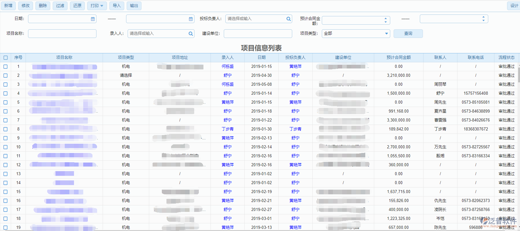Click the 还原 toolbar button
Viewport: 520px width, 231px height.
[77, 6]
